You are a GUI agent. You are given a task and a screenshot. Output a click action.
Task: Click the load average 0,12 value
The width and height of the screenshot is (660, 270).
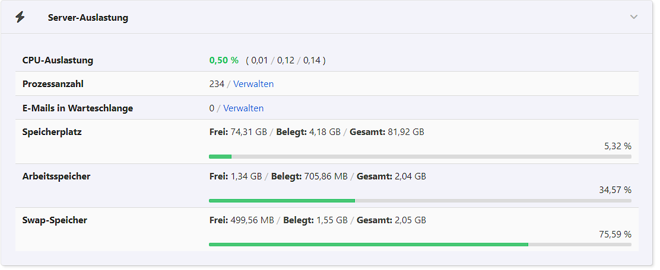285,60
